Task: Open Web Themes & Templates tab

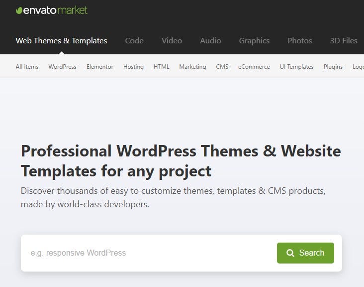Action: click(x=61, y=41)
